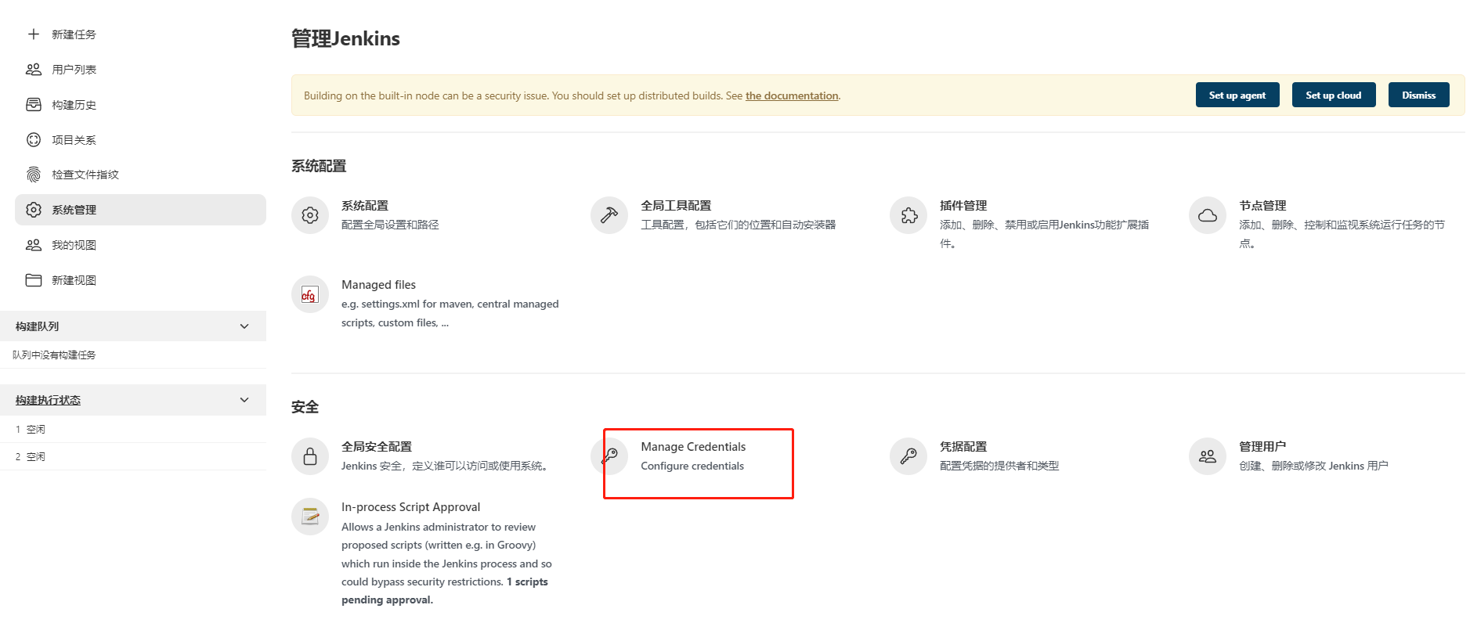1470x641 pixels.
Task: Collapse the 构建队列 panel chevron
Action: (x=244, y=326)
